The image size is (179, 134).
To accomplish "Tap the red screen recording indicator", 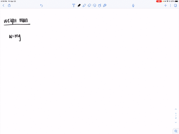I will coord(159,1).
